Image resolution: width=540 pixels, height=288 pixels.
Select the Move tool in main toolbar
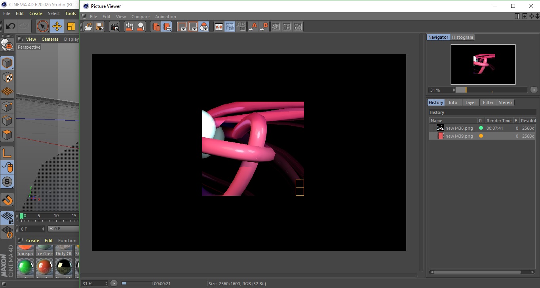[x=57, y=27]
